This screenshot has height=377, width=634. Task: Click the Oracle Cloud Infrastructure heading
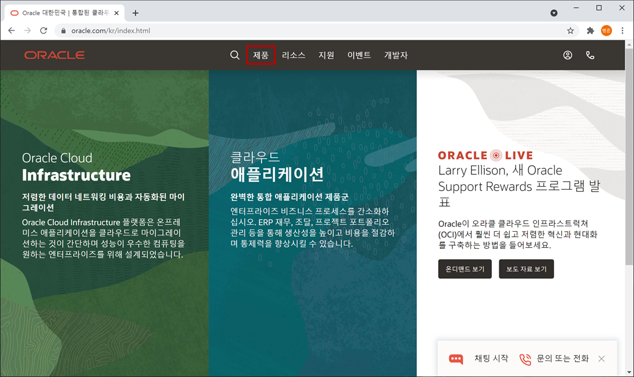(x=76, y=167)
